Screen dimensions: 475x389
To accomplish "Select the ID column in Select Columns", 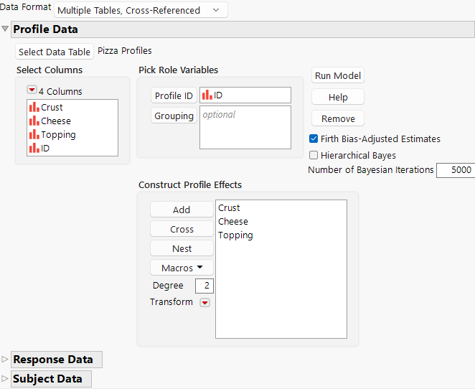I will (x=45, y=148).
